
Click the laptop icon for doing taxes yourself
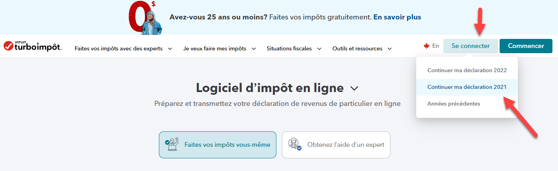tap(172, 145)
